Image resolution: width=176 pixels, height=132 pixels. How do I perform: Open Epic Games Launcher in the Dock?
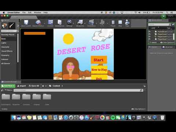[x=134, y=118]
